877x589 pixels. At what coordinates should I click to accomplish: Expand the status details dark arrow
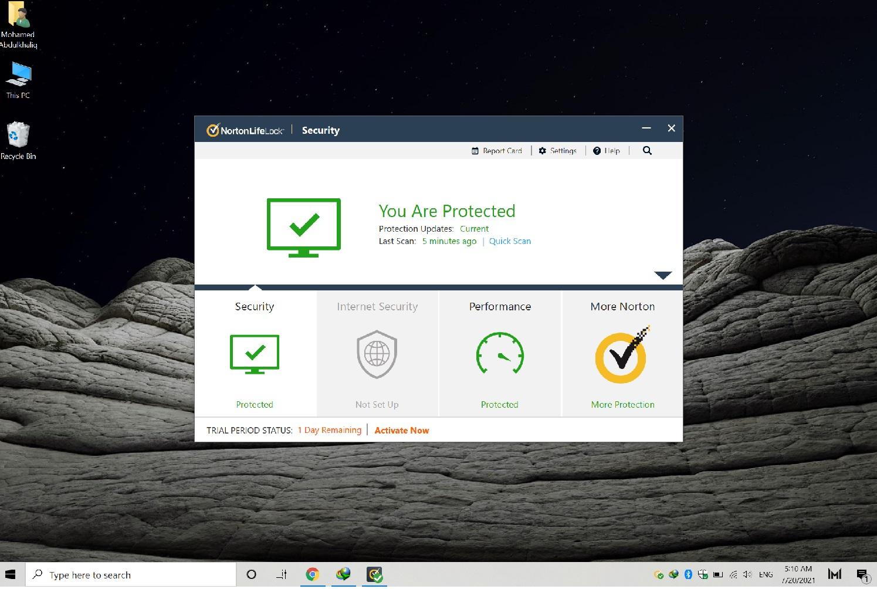tap(663, 276)
